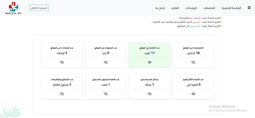The height and width of the screenshot is (118, 255).
Task: Toggle eye icon for الأطباء الراغبون بالتسجيل
Action: coord(106,94)
